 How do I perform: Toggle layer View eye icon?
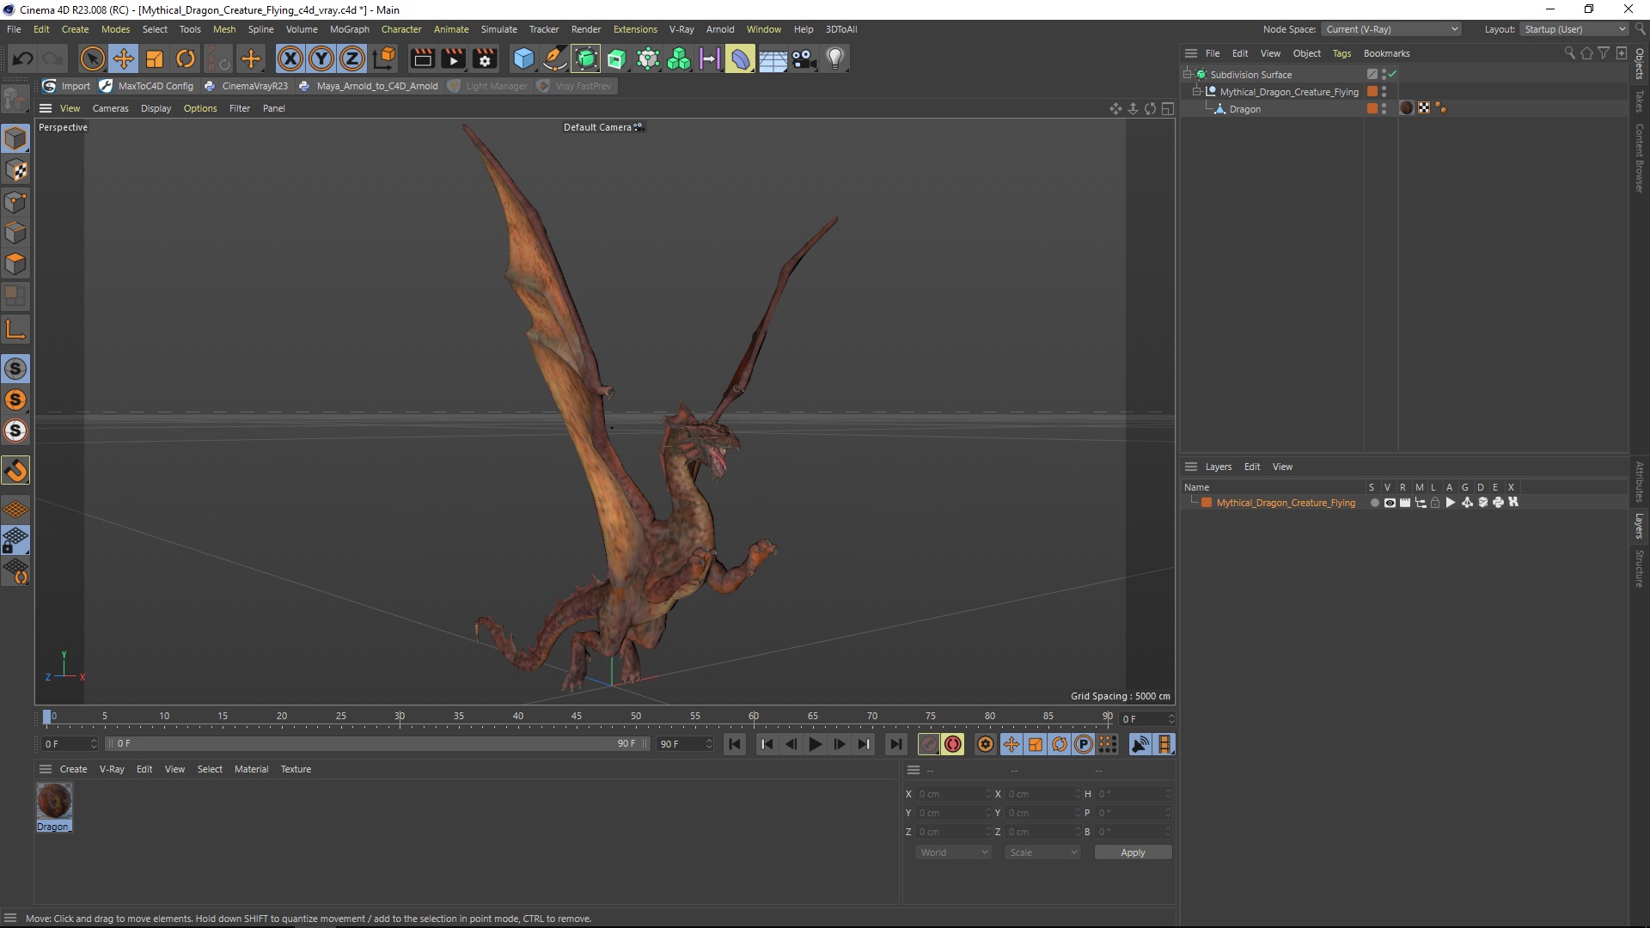click(x=1390, y=503)
